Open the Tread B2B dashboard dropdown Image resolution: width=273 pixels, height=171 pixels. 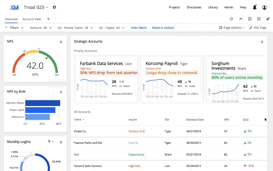coord(36,7)
